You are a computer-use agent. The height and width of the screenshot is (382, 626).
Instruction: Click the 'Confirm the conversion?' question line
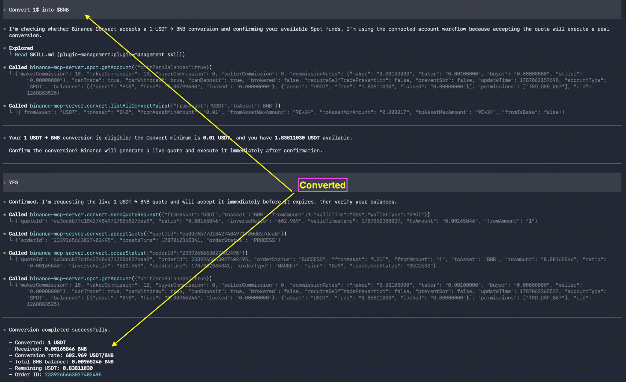pos(165,150)
